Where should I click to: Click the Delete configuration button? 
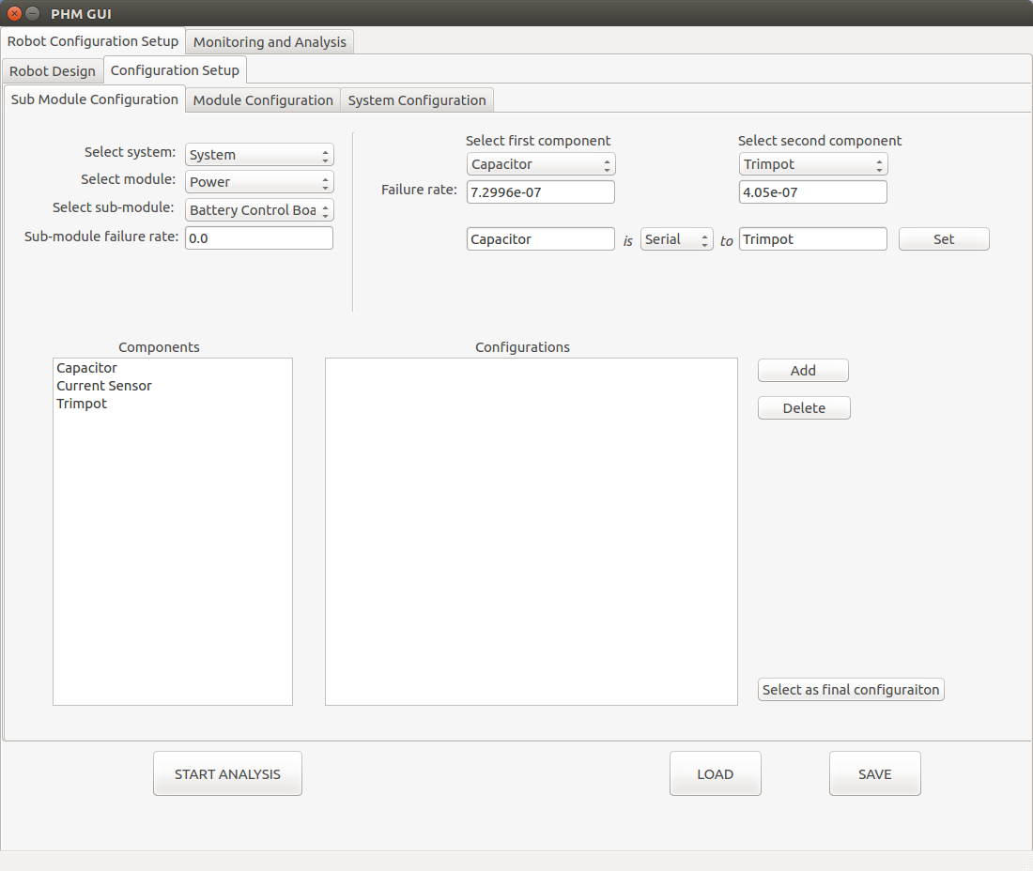pyautogui.click(x=804, y=407)
